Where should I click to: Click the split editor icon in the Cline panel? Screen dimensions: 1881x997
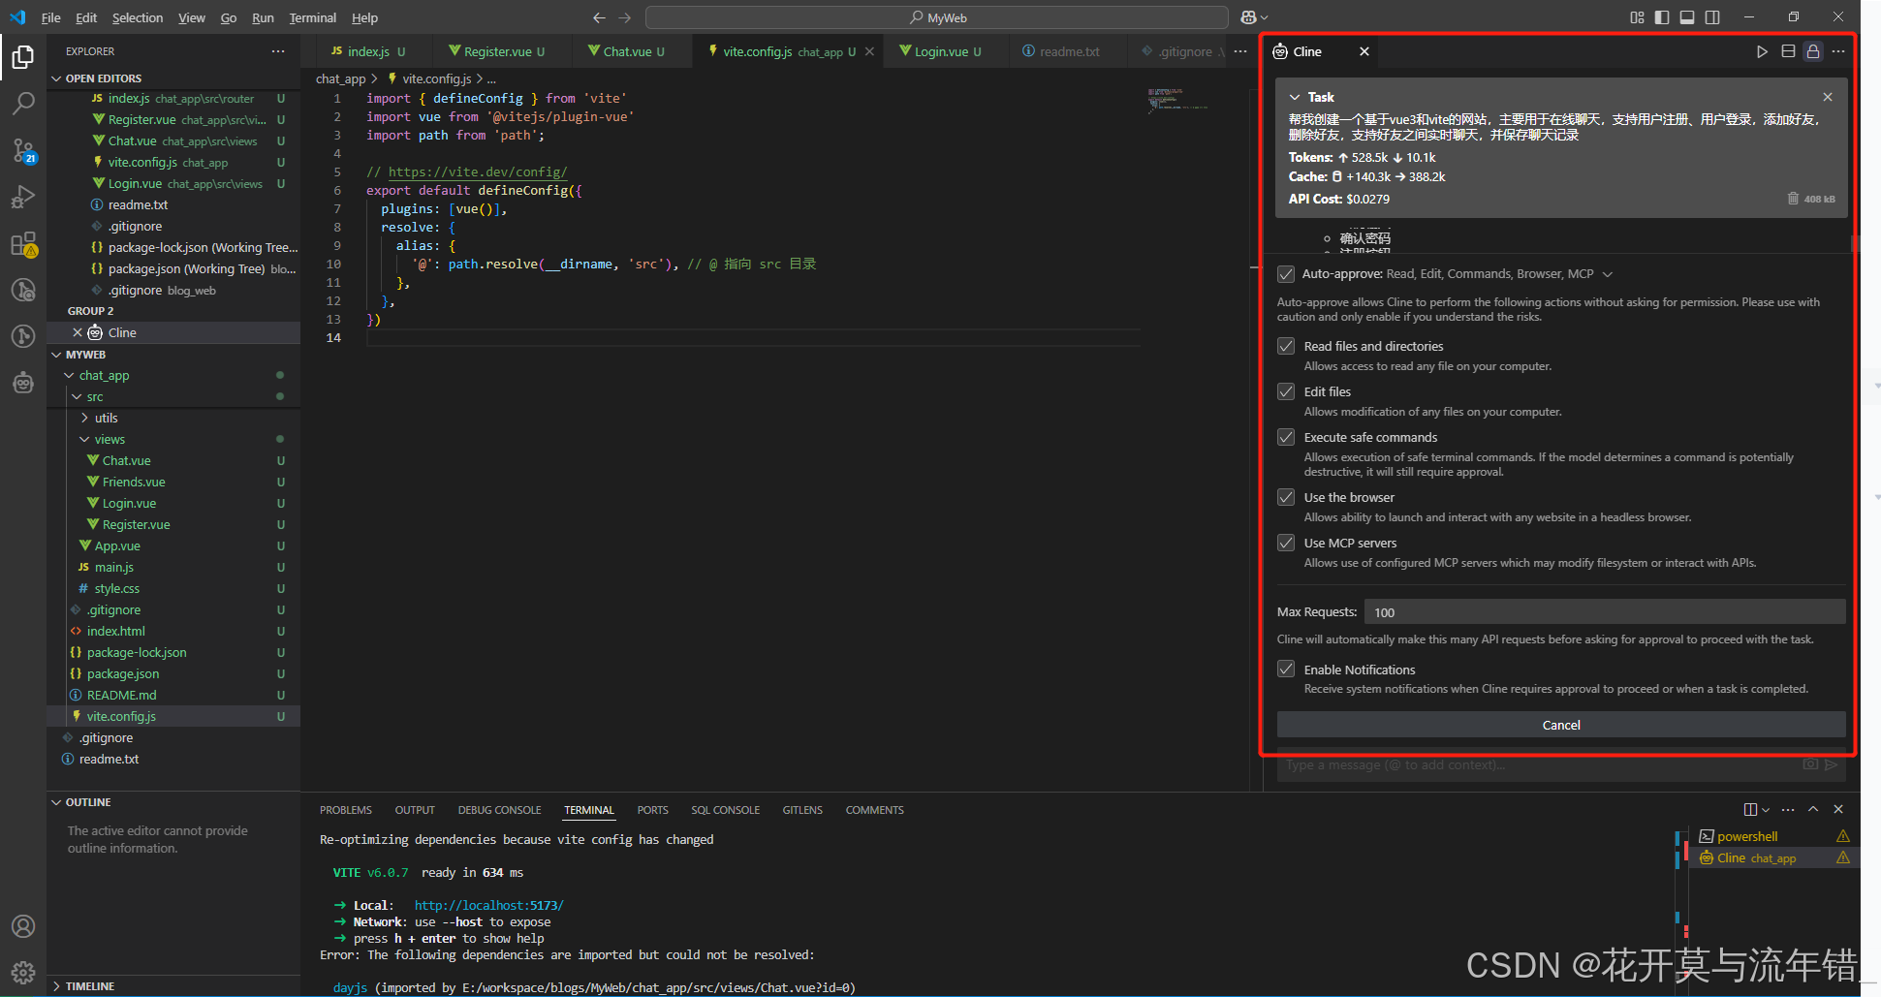pyautogui.click(x=1788, y=51)
